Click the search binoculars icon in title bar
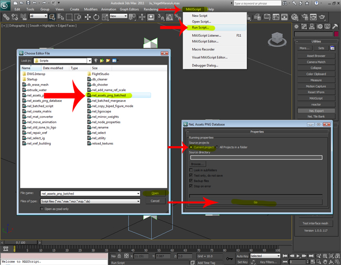The width and height of the screenshot is (341, 265). (284, 3)
